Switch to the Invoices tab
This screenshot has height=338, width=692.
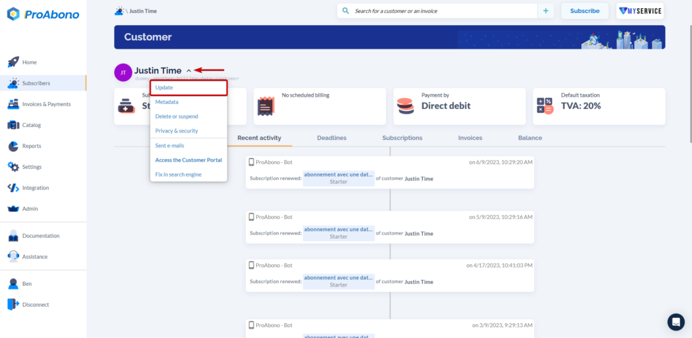(470, 138)
